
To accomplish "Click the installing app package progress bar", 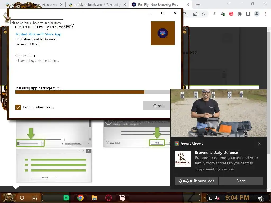I will [93, 92].
